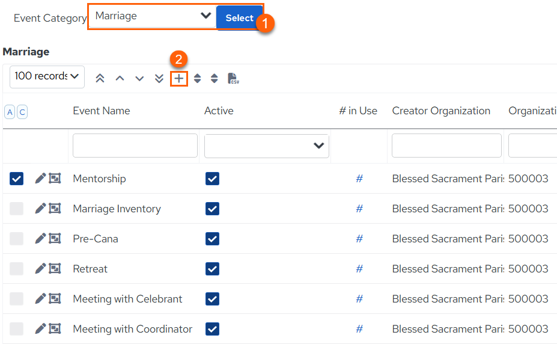
Task: Open # in Use link for Mentorship
Action: [359, 179]
